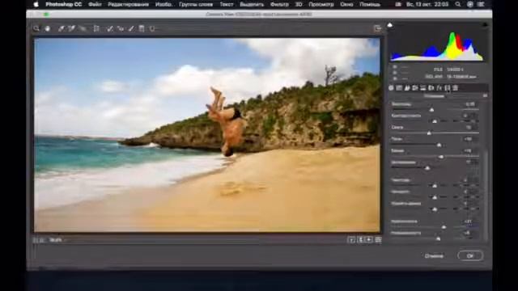Select the Spot Removal tool
This screenshot has width=518, height=291.
click(110, 29)
